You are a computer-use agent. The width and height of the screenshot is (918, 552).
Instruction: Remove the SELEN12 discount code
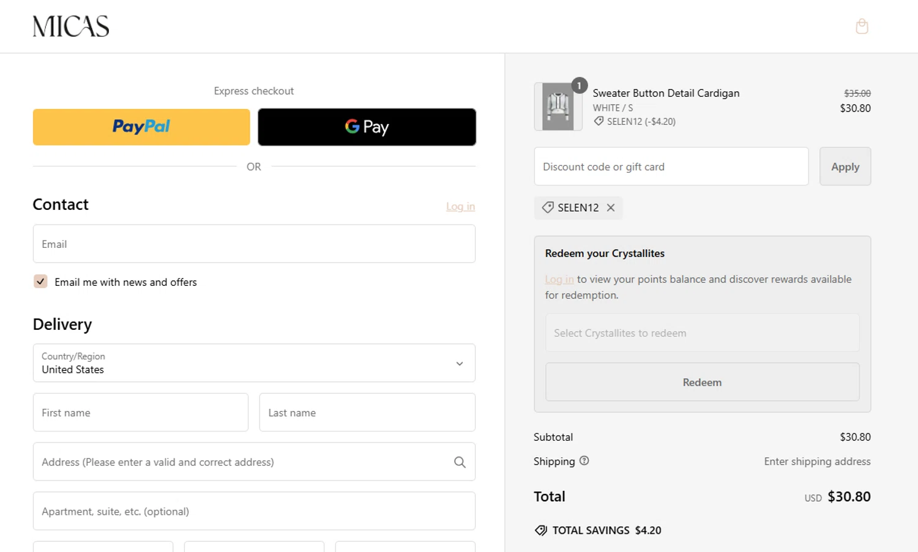[x=611, y=208]
